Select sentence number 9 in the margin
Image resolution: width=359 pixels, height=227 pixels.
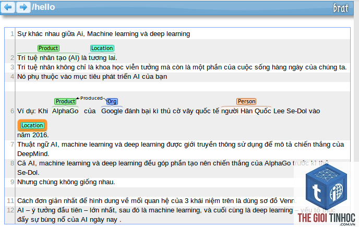[12, 182]
